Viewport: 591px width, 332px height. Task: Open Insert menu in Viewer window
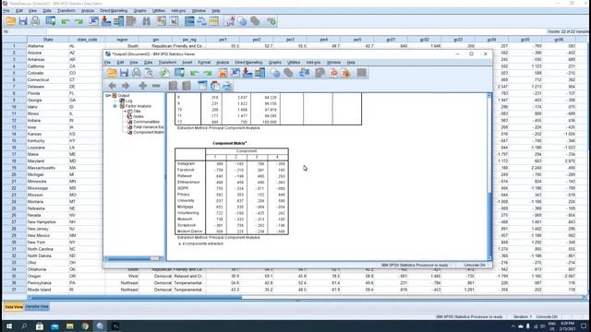coord(187,63)
